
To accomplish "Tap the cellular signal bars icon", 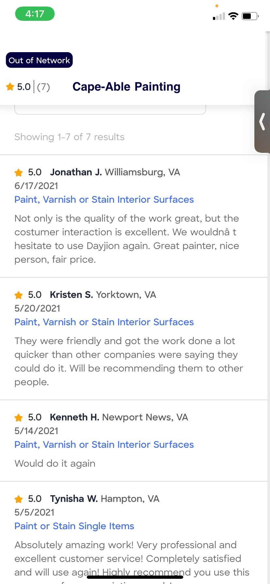I will [219, 16].
